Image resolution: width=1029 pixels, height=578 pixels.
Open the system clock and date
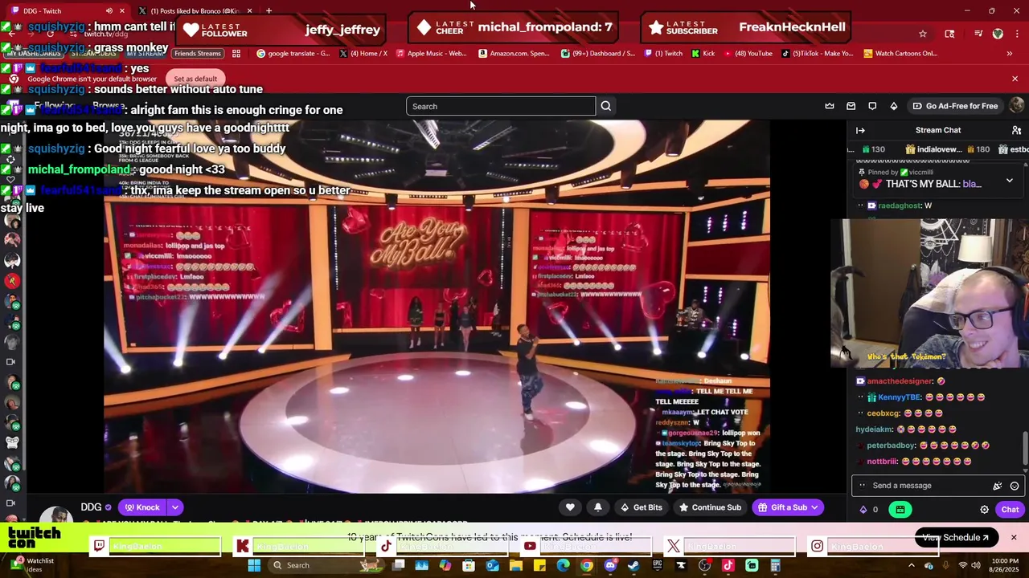point(1006,565)
